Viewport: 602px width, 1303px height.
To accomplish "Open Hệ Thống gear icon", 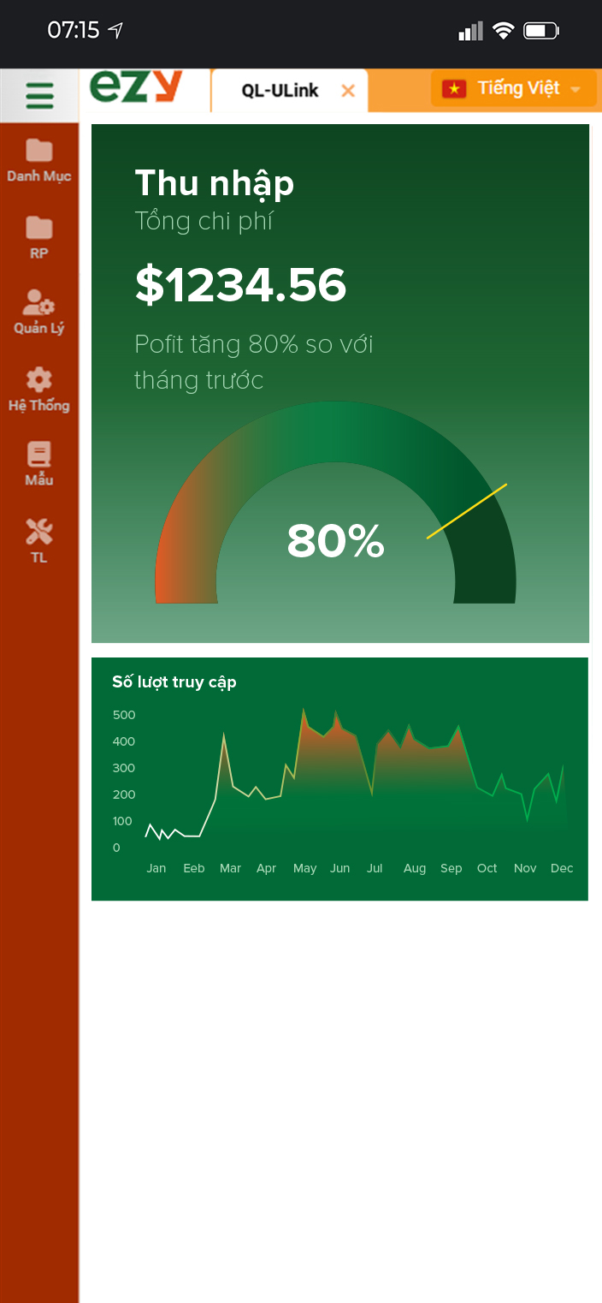I will point(39,380).
